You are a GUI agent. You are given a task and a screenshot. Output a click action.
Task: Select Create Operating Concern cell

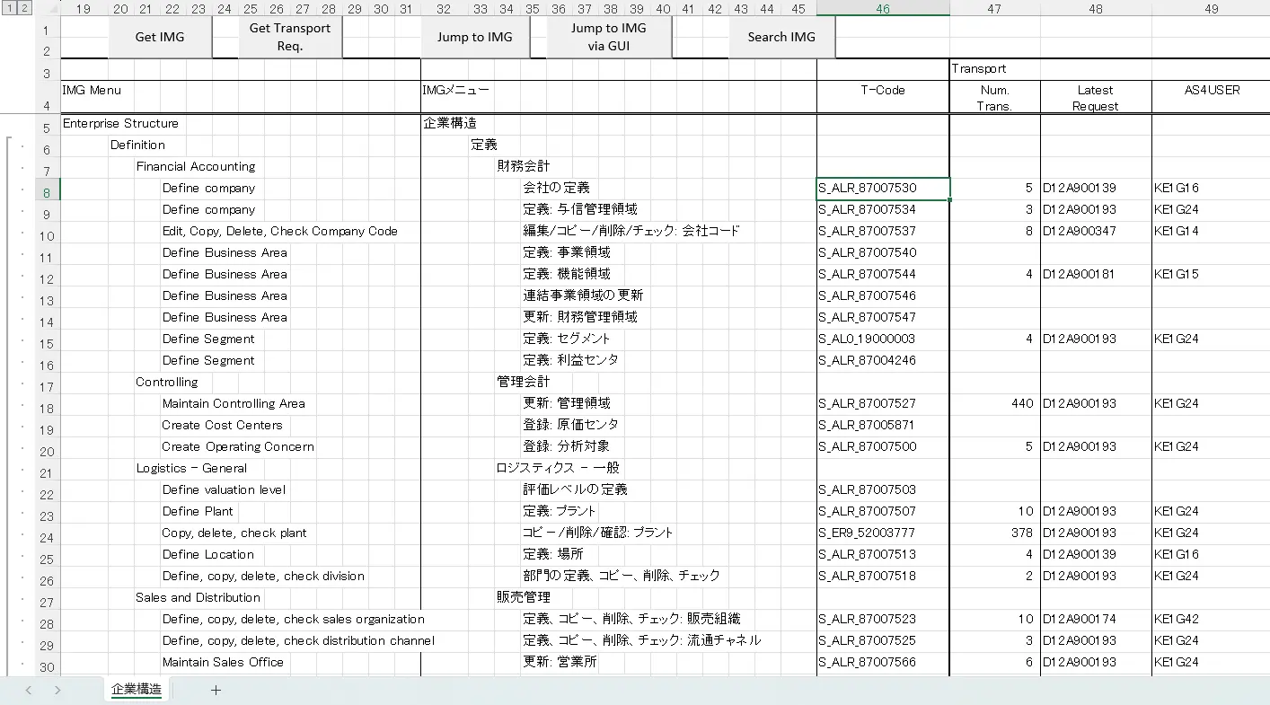pos(238,447)
